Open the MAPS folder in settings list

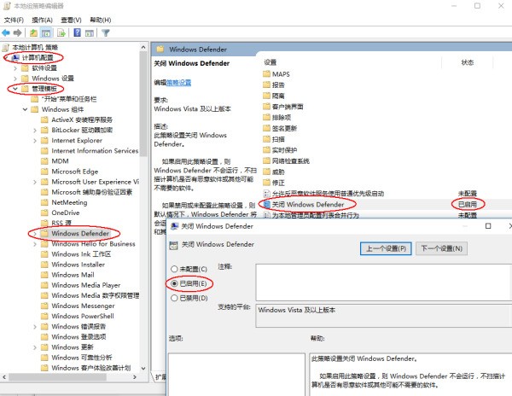[x=276, y=74]
